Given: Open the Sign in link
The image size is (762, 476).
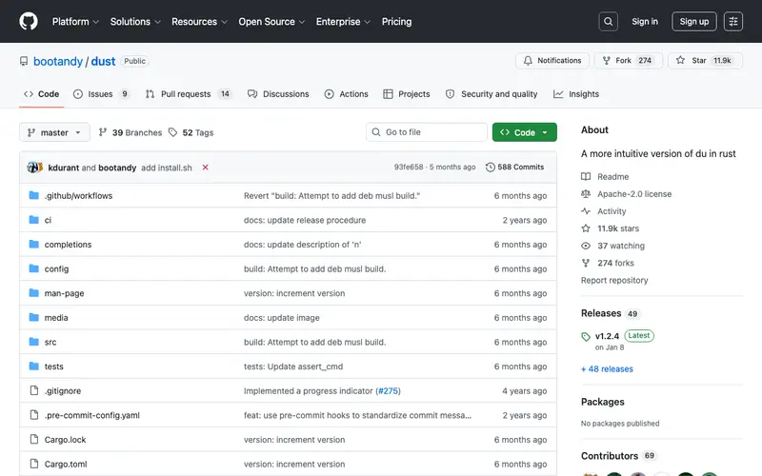Looking at the screenshot, I should pos(645,21).
